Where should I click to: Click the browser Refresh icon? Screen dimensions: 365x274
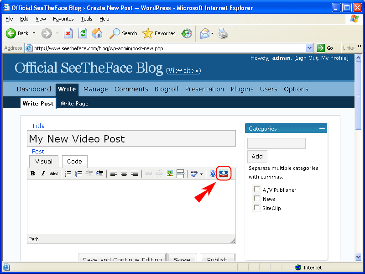coord(83,33)
